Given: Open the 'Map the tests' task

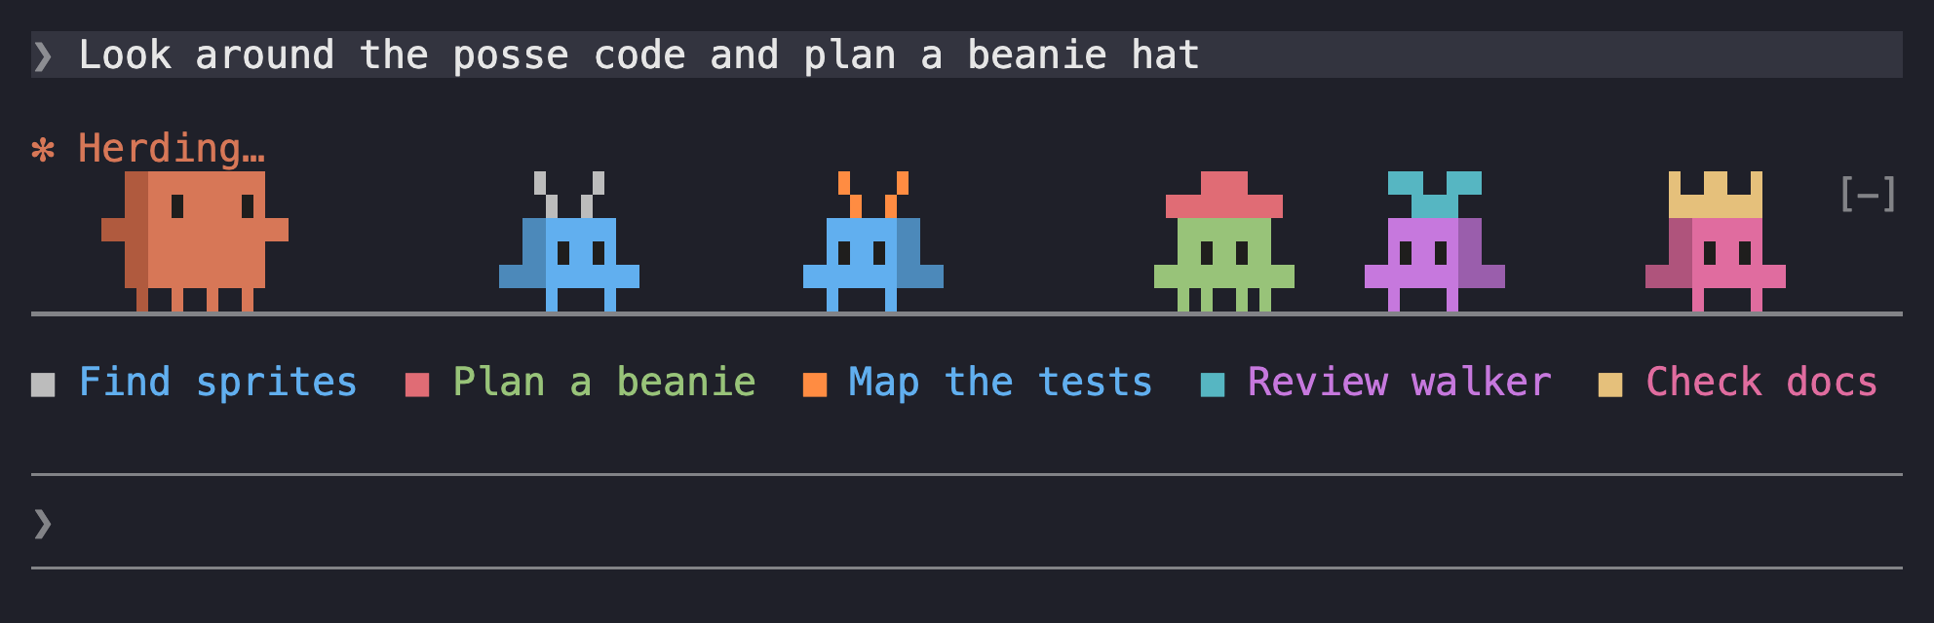Looking at the screenshot, I should (1000, 382).
